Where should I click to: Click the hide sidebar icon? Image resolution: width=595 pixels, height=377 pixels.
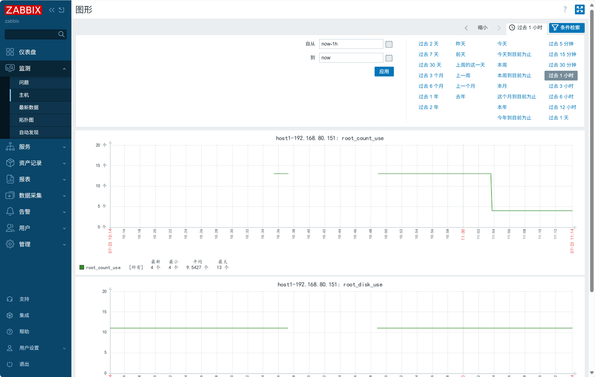[62, 10]
